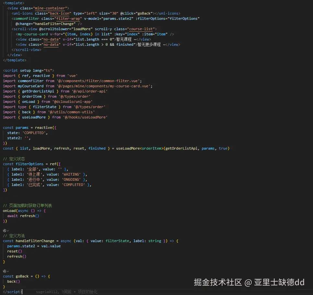
Task: Click the 掘金技术社区 watermark text
Action: click(x=218, y=282)
